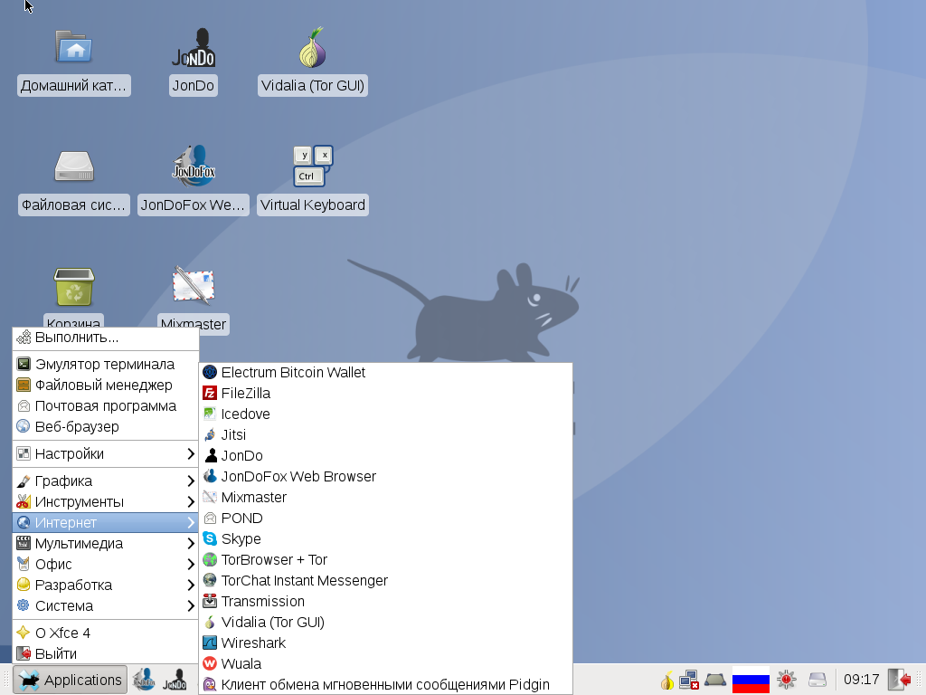
Task: Launch TorChat Instant Messenger
Action: 385,580
